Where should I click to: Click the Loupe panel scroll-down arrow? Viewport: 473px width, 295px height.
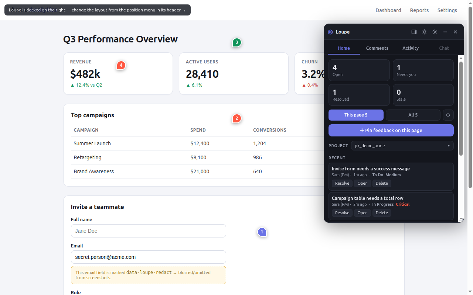pos(461,219)
